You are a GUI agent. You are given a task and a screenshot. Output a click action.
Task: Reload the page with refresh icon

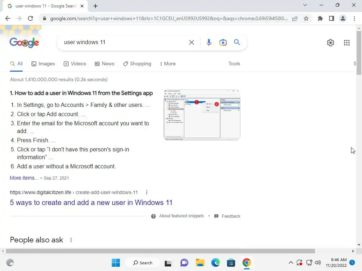30,18
